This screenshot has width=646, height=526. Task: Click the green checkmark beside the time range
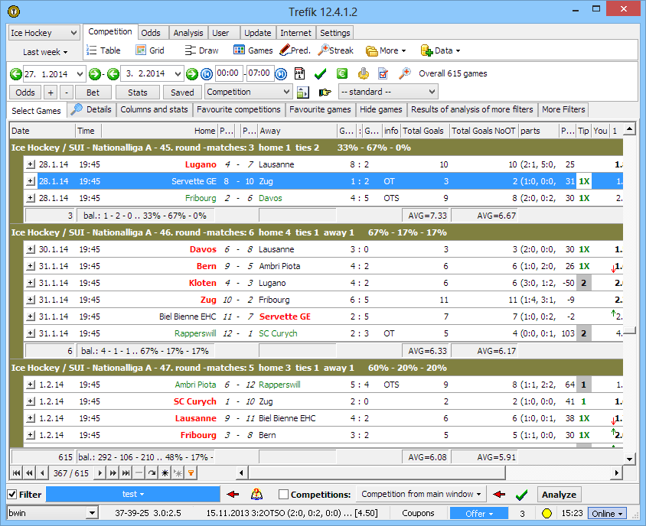click(x=320, y=73)
